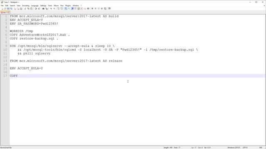266x149 pixels.
Task: Print the document with the Print icon
Action: coord(21,8)
